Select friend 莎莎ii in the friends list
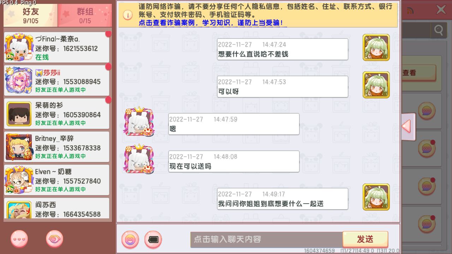The height and width of the screenshot is (254, 452). point(57,80)
